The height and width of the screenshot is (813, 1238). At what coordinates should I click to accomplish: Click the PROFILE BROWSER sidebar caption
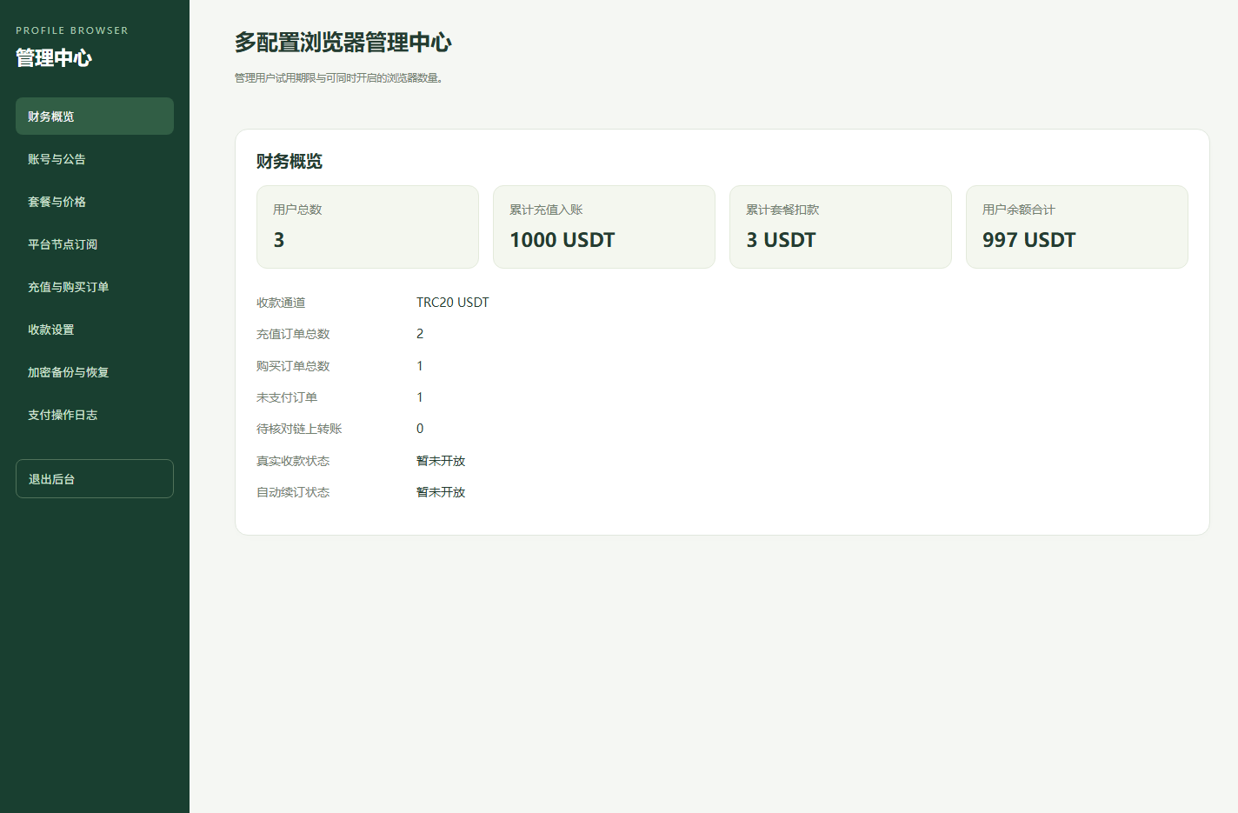tap(72, 30)
